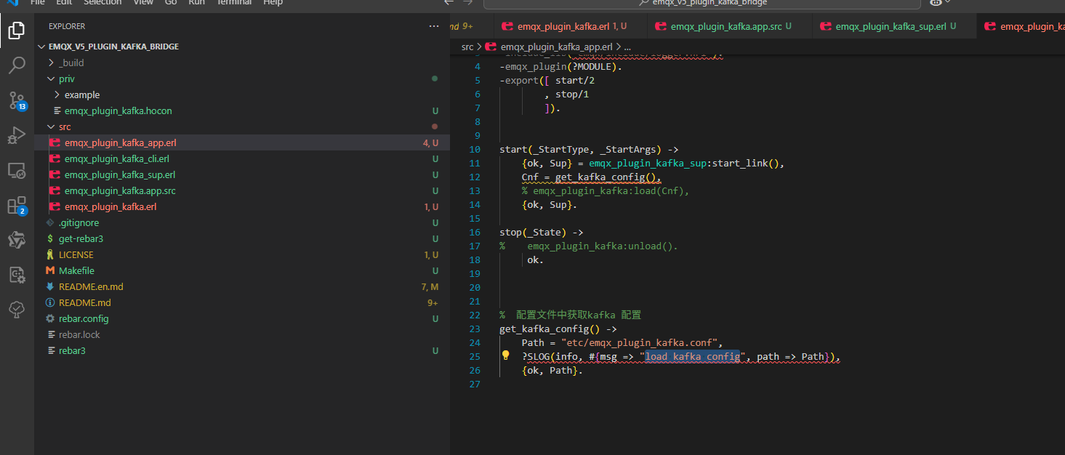Click the Makefile M icon in explorer

(x=49, y=270)
